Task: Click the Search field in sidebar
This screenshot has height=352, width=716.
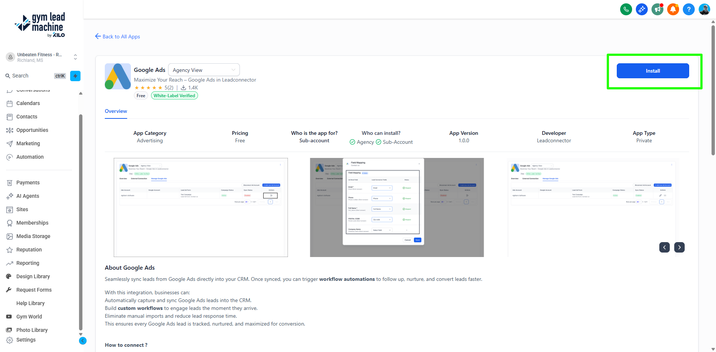Action: tap(36, 76)
